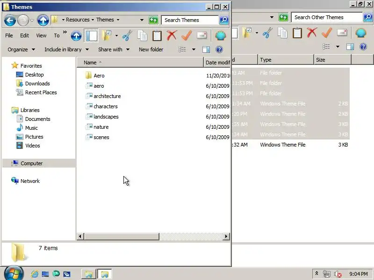
Task: Select Network in navigation pane
Action: 30,181
